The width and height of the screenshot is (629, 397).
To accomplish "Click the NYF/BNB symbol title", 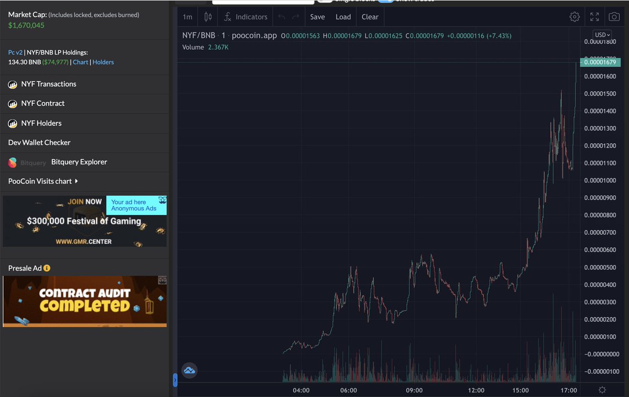I will tap(199, 36).
